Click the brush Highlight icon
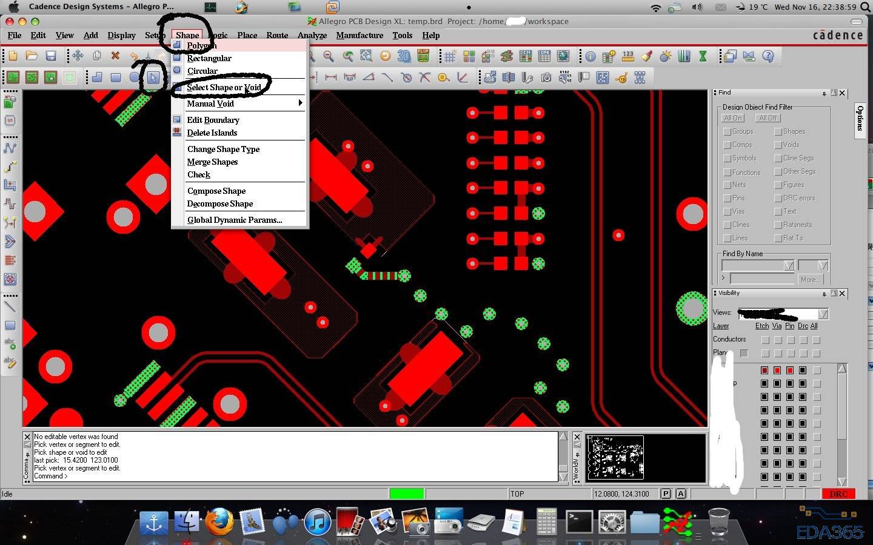873x545 pixels. 647,56
